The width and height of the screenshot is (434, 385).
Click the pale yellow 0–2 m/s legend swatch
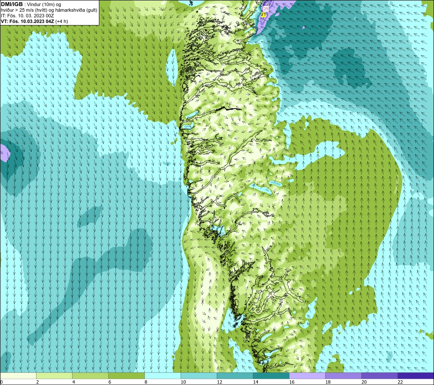pyautogui.click(x=18, y=375)
